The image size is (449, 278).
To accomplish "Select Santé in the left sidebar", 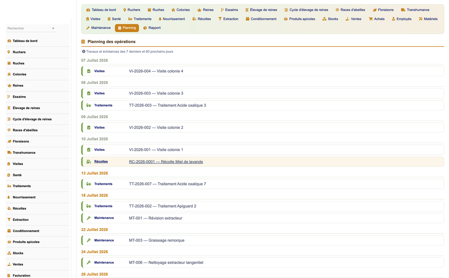I will tap(38, 175).
